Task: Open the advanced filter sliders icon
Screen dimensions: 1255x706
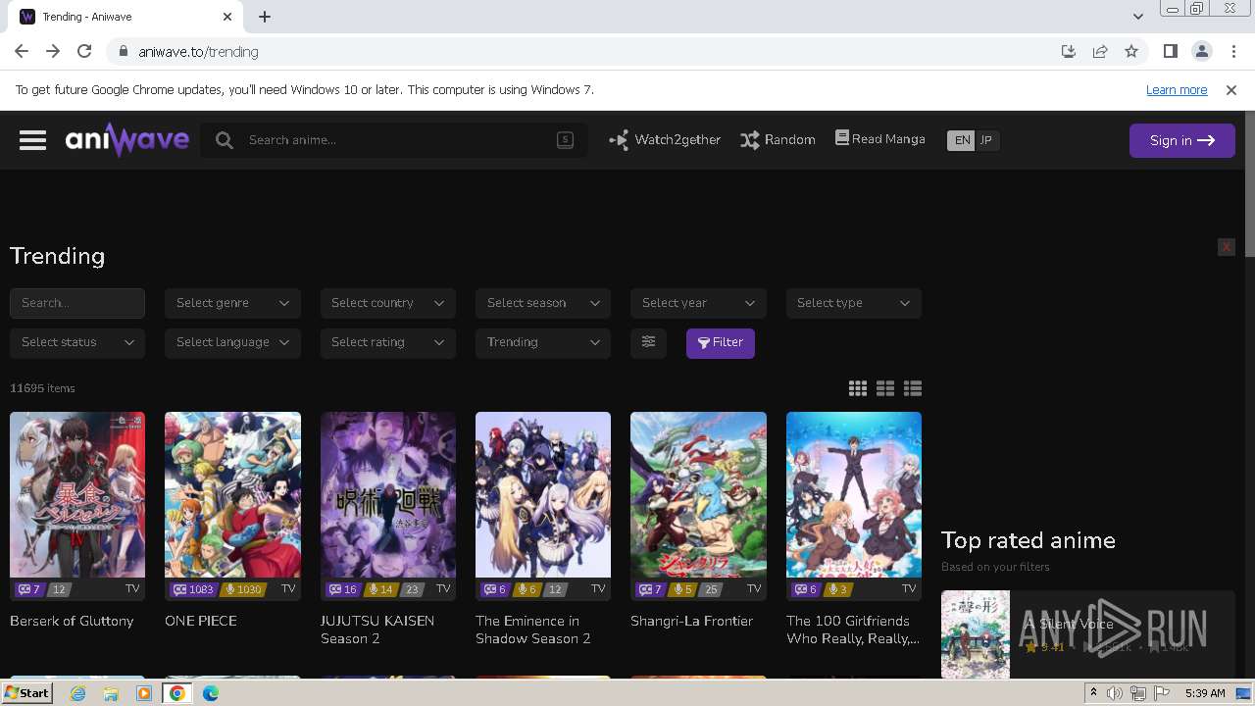Action: 648,342
